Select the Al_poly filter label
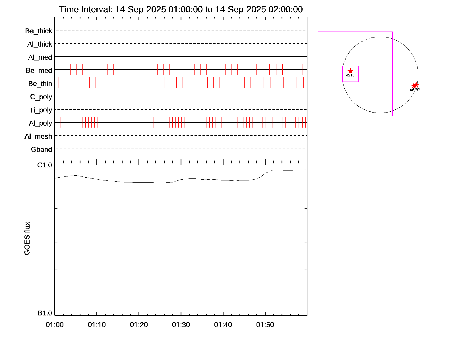The width and height of the screenshot is (455, 341). point(40,123)
